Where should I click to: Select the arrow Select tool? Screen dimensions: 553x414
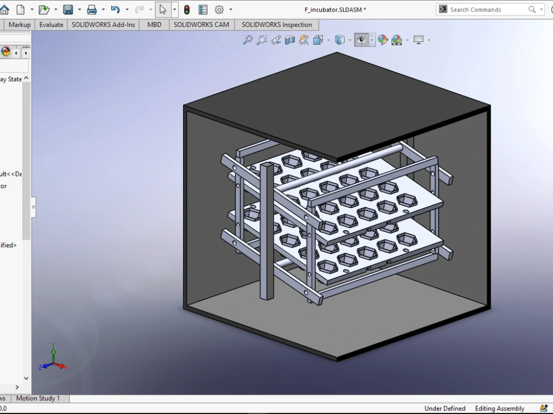[x=163, y=9]
